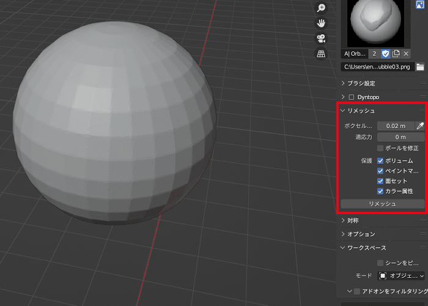Click the grip dots on 対称 header

pos(423,220)
